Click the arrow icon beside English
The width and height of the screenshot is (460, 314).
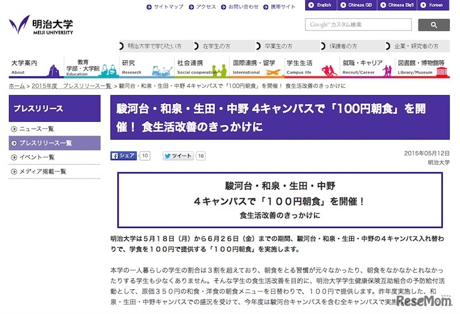pyautogui.click(x=311, y=5)
